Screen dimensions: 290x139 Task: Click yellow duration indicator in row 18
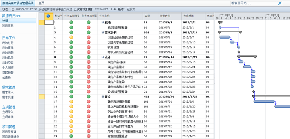pyautogui.click(x=71, y=106)
